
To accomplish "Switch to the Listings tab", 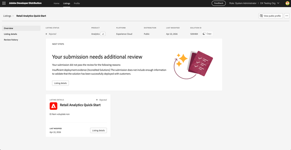I will tap(67, 3).
